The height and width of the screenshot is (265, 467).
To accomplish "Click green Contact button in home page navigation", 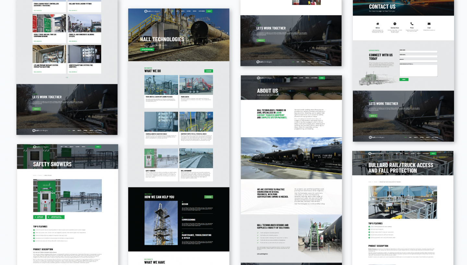I will (209, 11).
